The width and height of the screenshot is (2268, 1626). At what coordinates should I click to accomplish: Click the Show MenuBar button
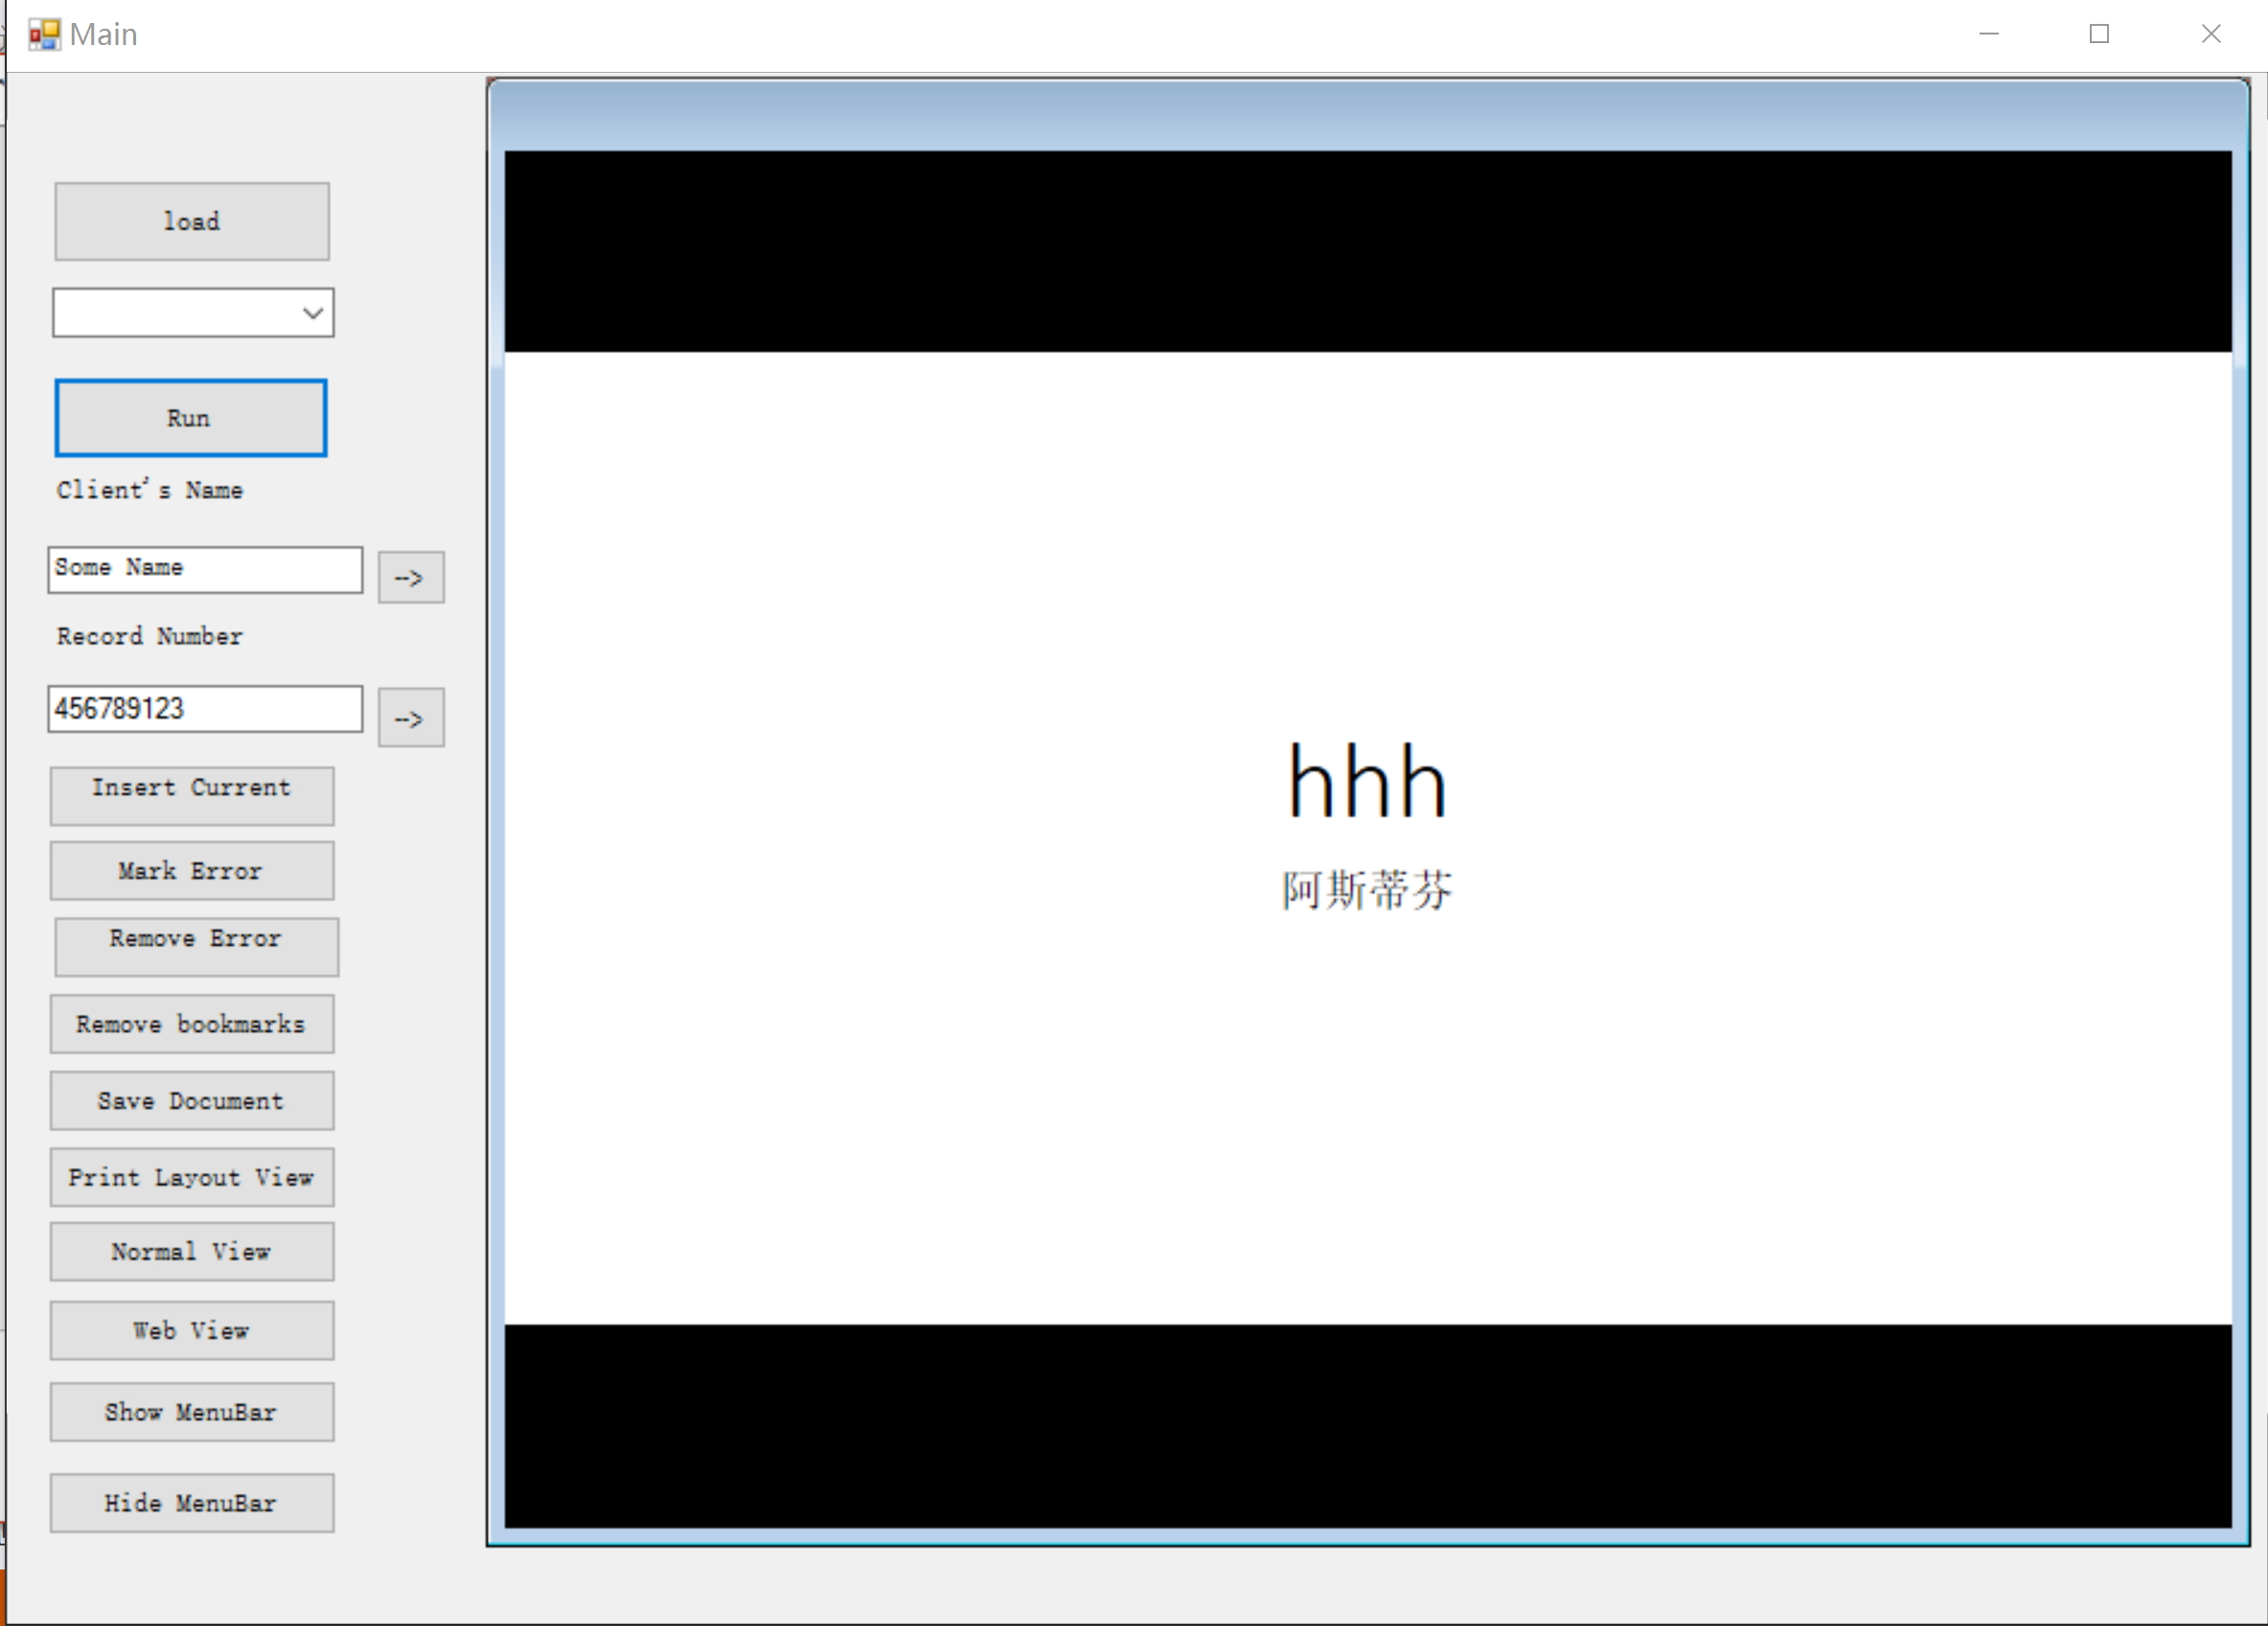(x=190, y=1411)
